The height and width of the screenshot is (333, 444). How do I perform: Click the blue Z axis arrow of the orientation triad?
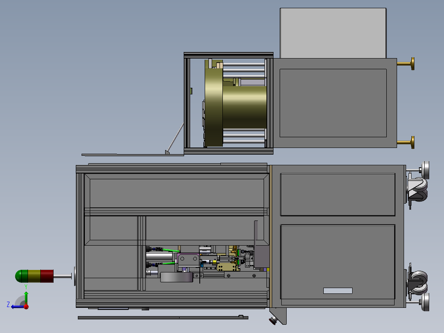17,307
